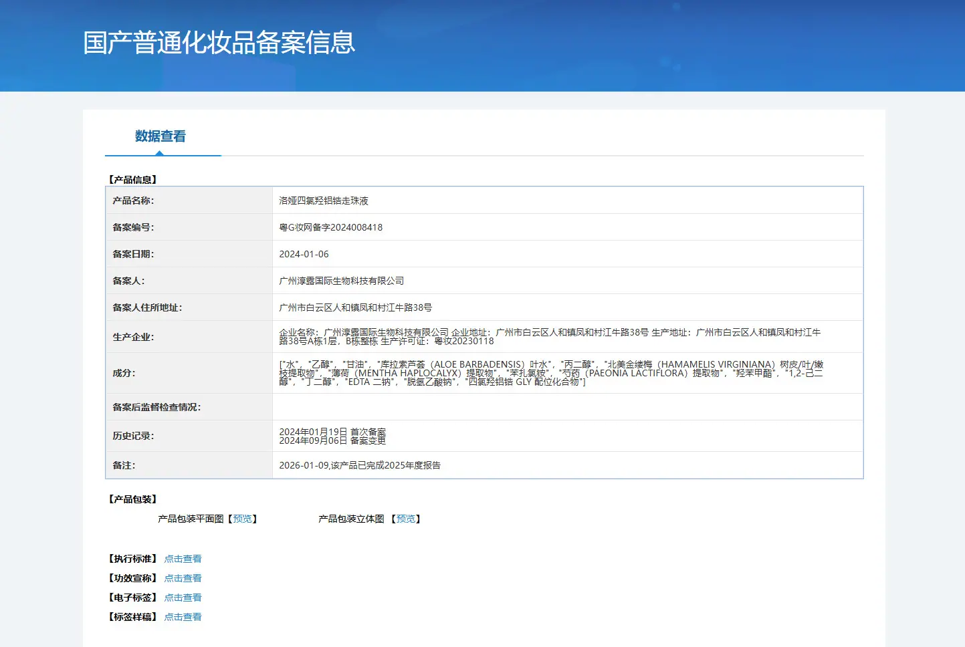965x647 pixels.
Task: Click the 产品包装 section heading
Action: (132, 499)
